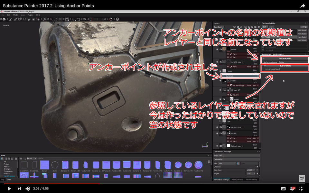Screen dimensions: 309x193
Task: Open the Edit menu
Action: point(9,15)
